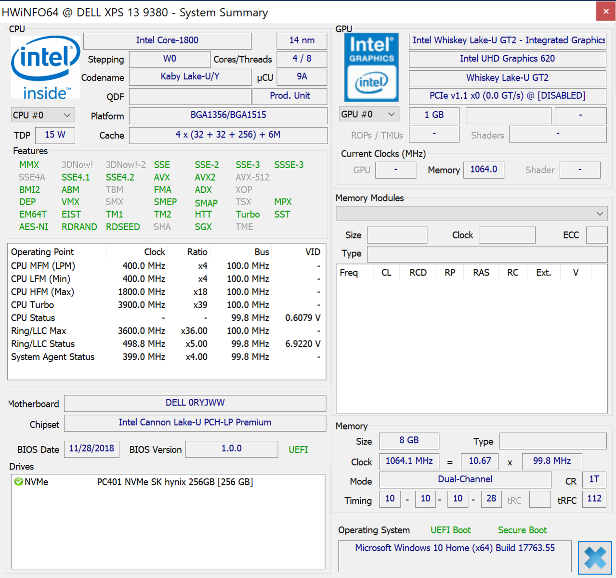Click the GPU memory clock 1064.0 value
The image size is (616, 578).
[484, 170]
